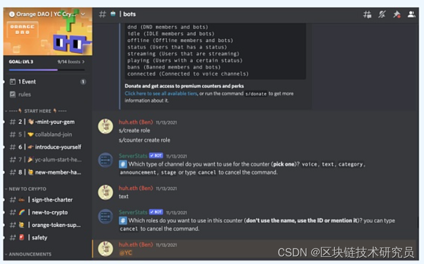Collapse the NEW TO CRYPTO category

26,189
